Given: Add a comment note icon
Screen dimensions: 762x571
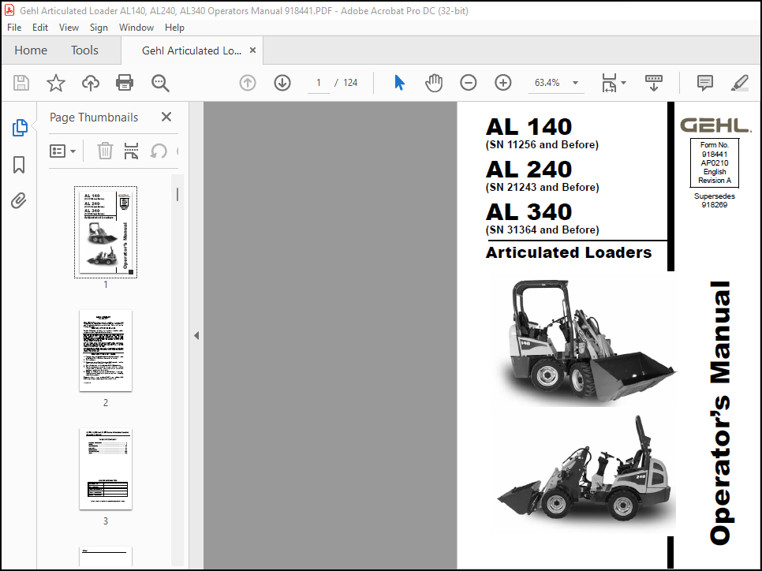Looking at the screenshot, I should click(x=704, y=83).
